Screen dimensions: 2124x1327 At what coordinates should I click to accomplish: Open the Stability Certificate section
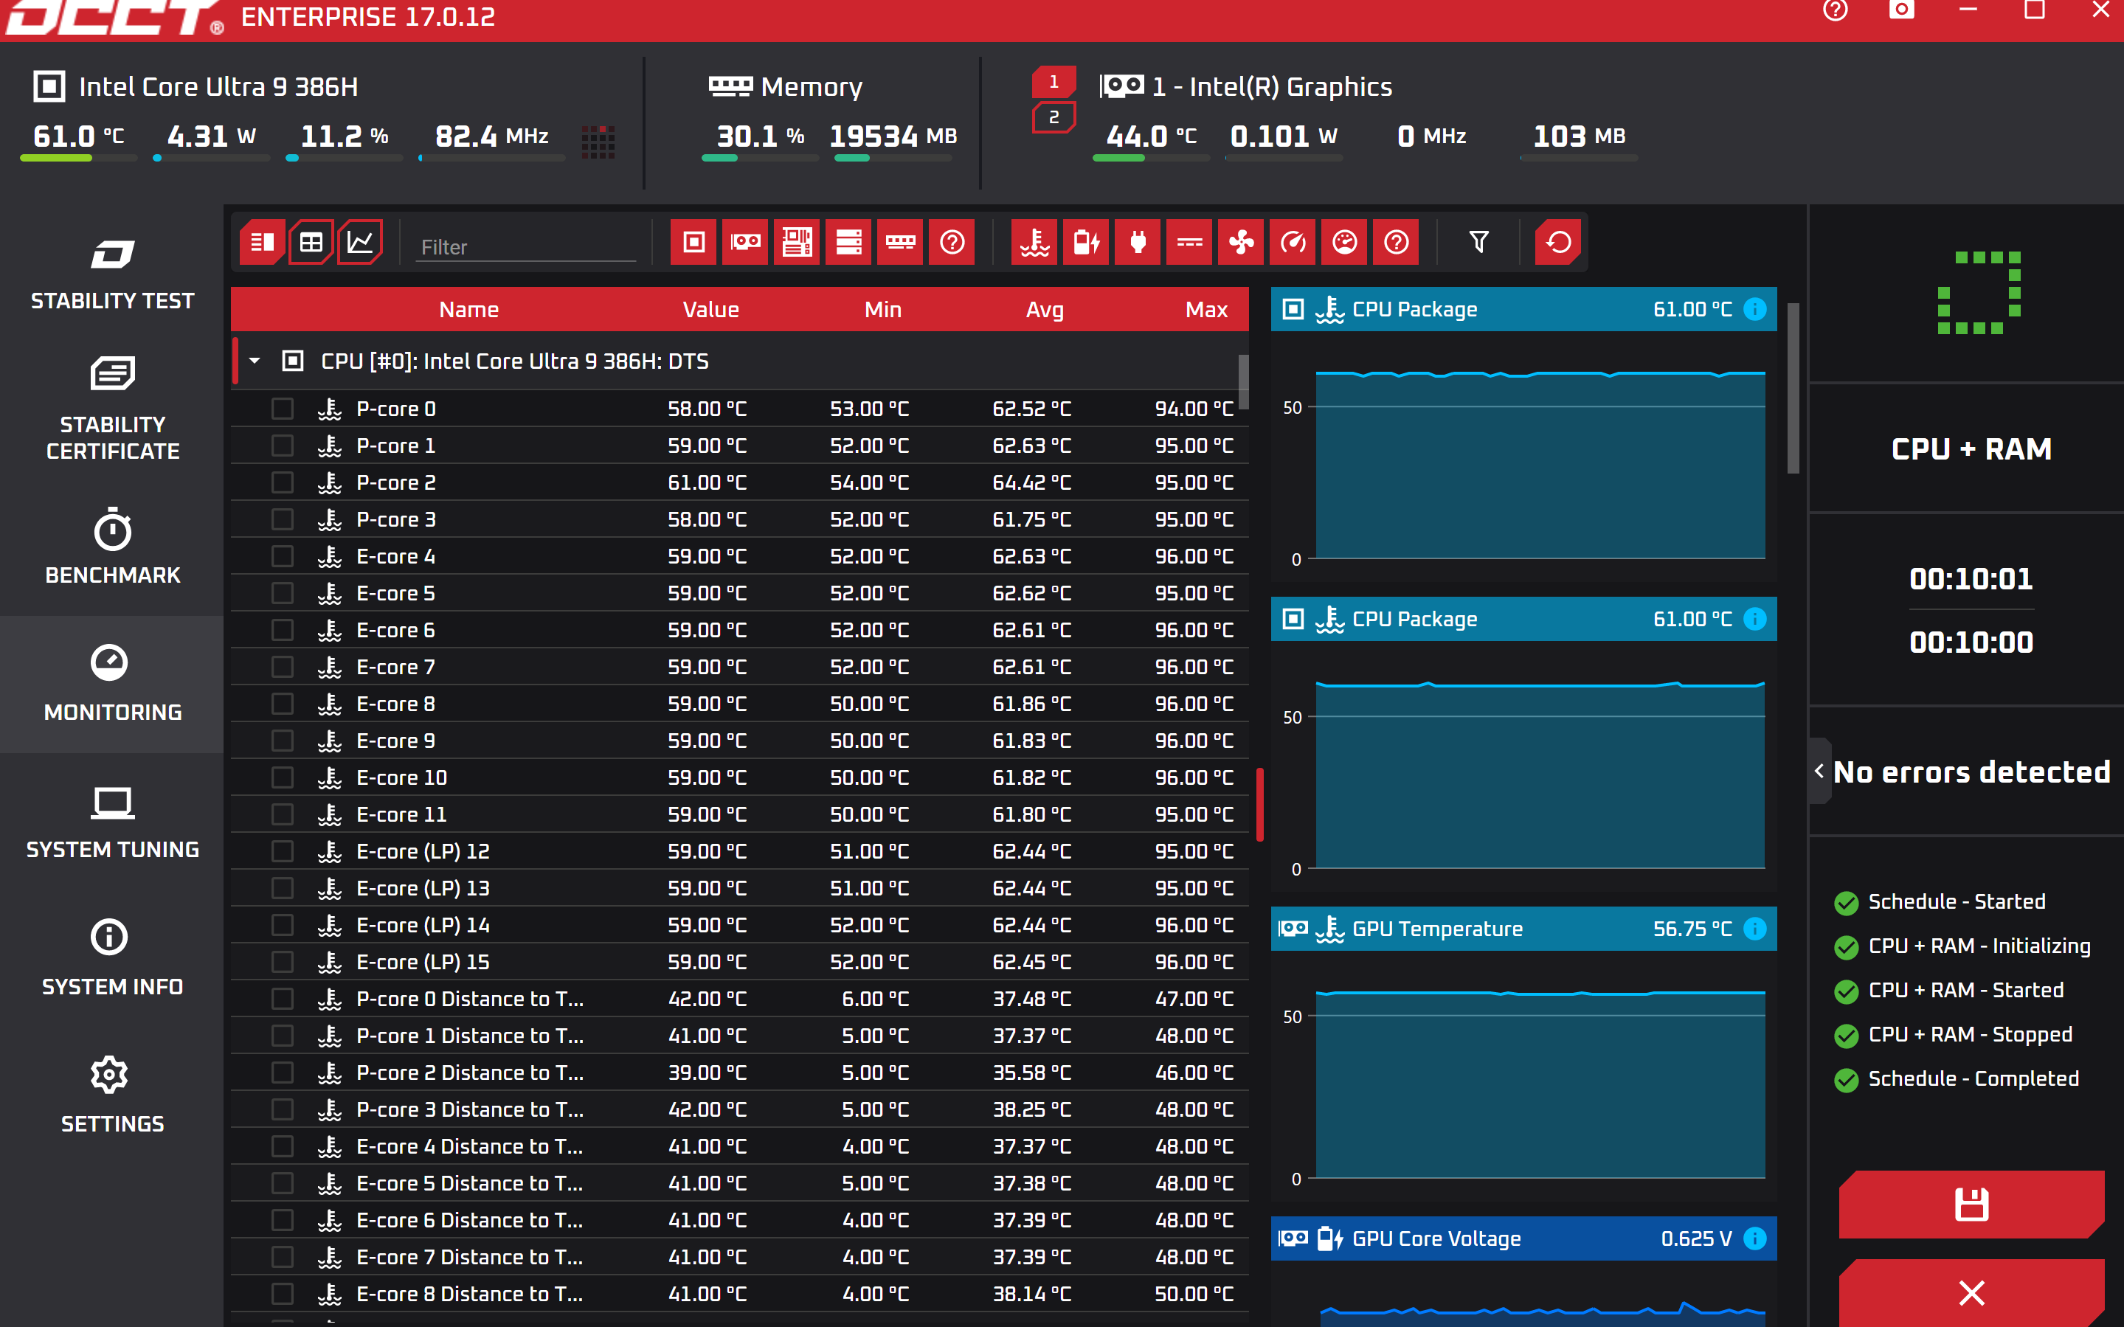(x=112, y=409)
